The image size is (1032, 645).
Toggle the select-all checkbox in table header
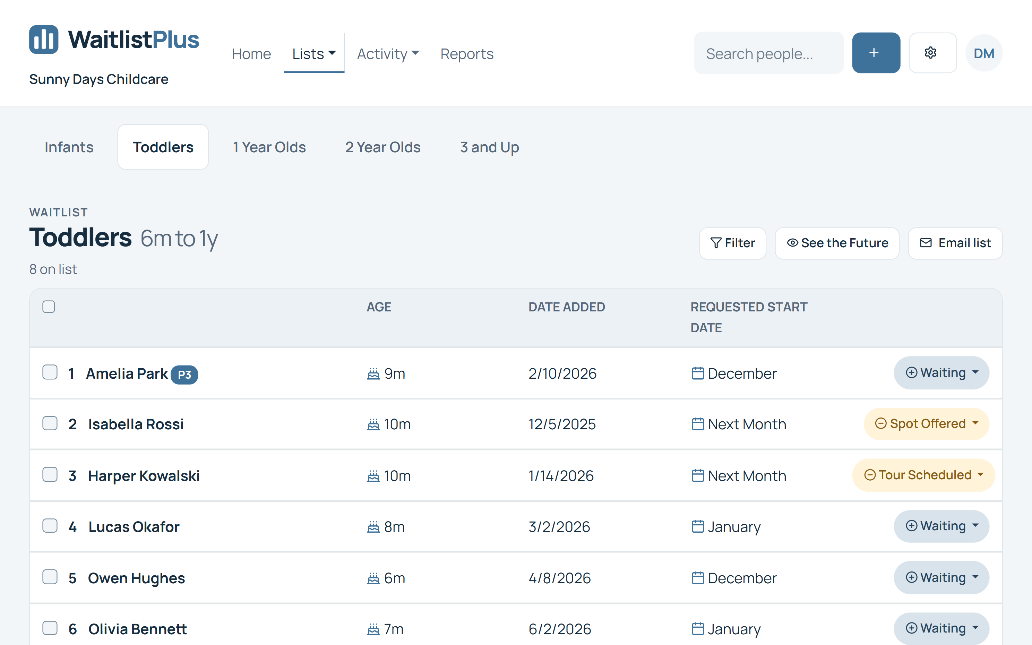[x=49, y=307]
